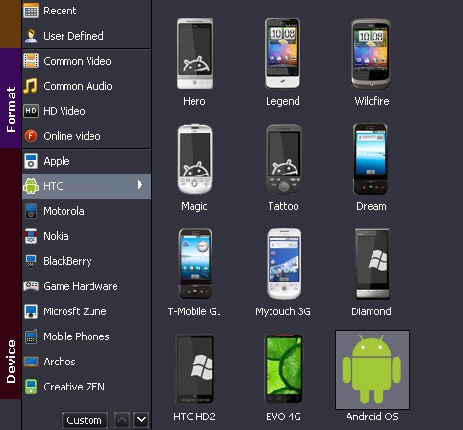Image resolution: width=463 pixels, height=430 pixels.
Task: Click the "EVO 4G" label text
Action: [283, 417]
